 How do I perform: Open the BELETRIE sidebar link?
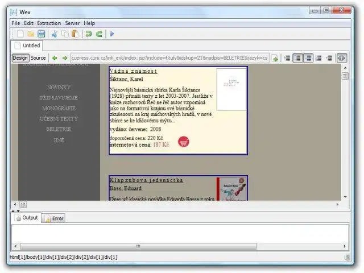pyautogui.click(x=59, y=129)
